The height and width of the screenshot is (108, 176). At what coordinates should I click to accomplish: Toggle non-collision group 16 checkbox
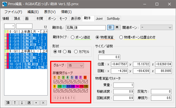[86, 91]
